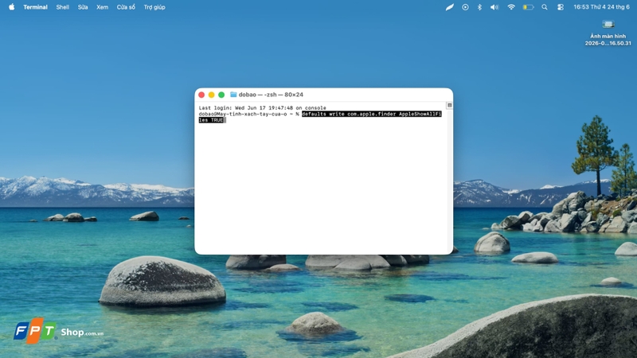Click the highlighted 'les TRUE' text
637x358 pixels.
[x=211, y=120]
